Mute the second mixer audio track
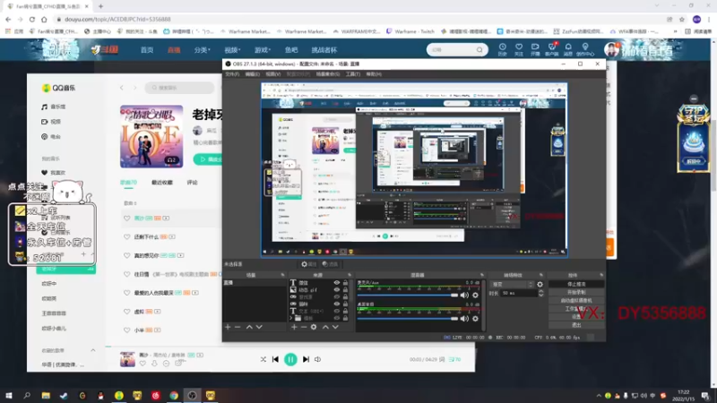The image size is (717, 403). click(x=464, y=319)
